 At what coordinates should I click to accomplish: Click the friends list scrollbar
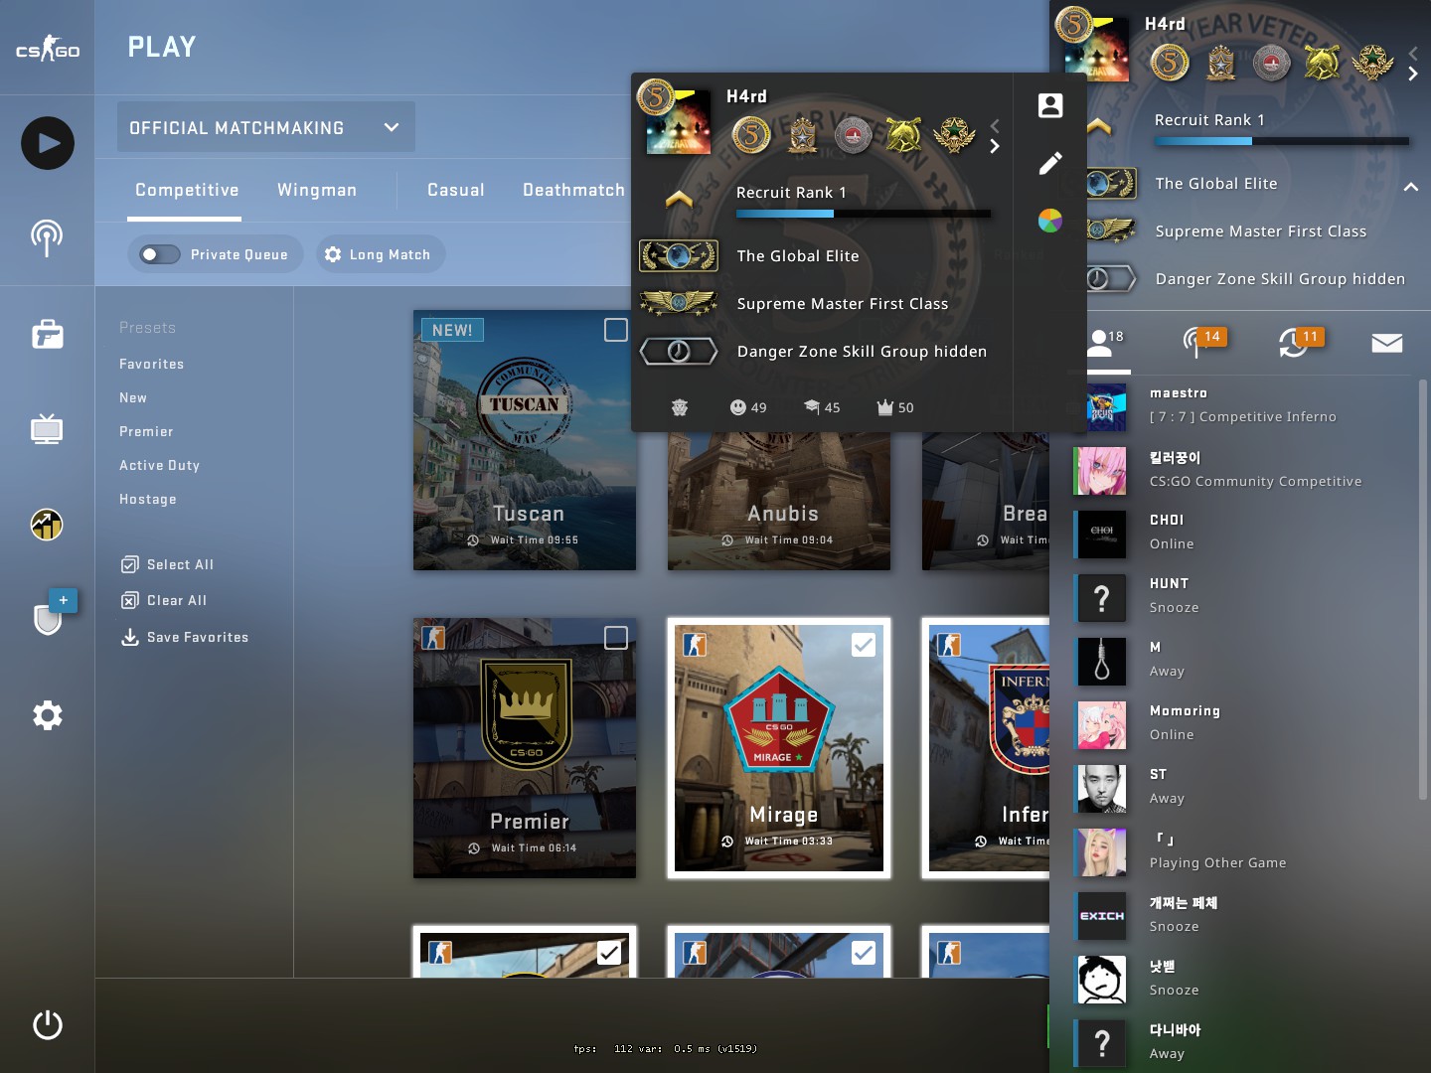(x=1422, y=591)
